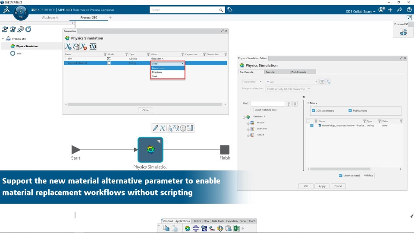Click the Parameters panel horizontal scrollbar
The image size is (414, 233).
pyautogui.click(x=145, y=104)
